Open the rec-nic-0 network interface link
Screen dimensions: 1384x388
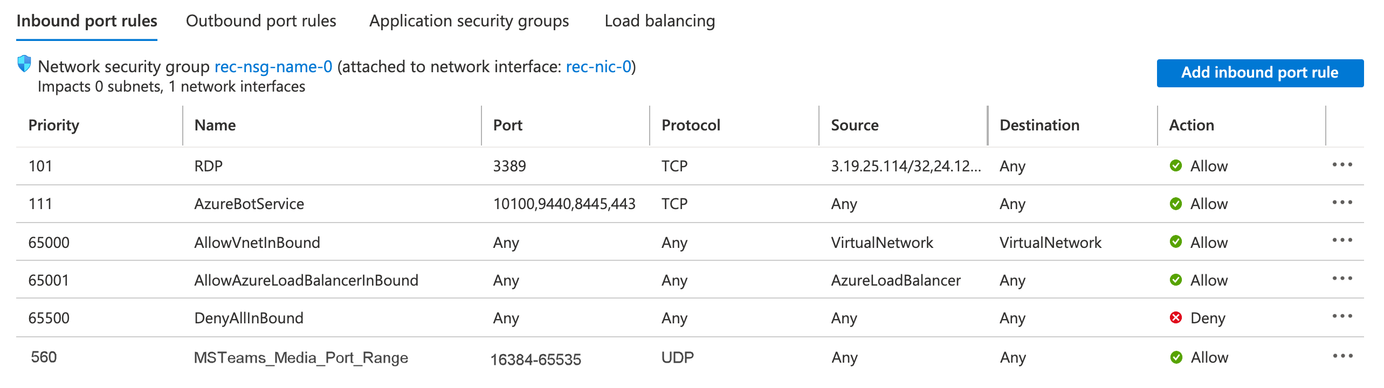598,67
